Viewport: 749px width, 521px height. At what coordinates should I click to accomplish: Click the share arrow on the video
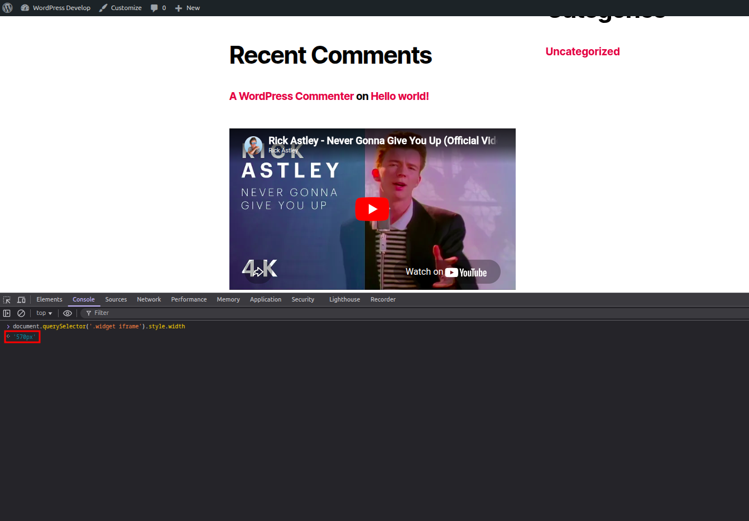tap(258, 272)
